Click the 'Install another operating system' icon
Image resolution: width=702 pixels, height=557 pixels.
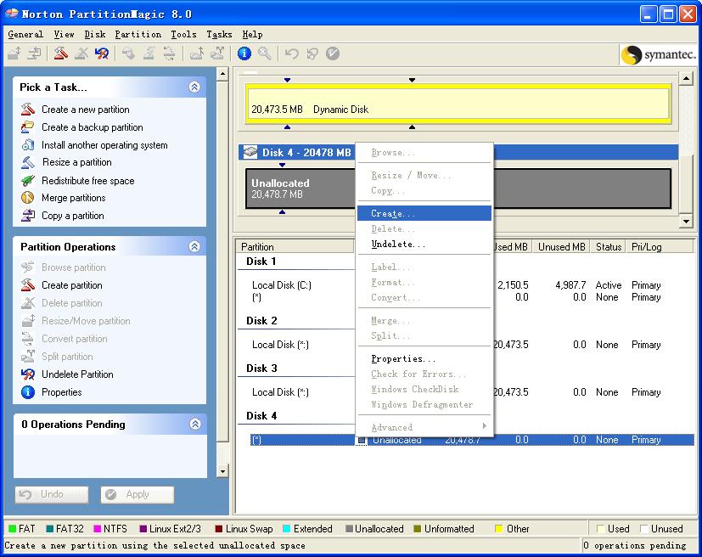tap(27, 145)
